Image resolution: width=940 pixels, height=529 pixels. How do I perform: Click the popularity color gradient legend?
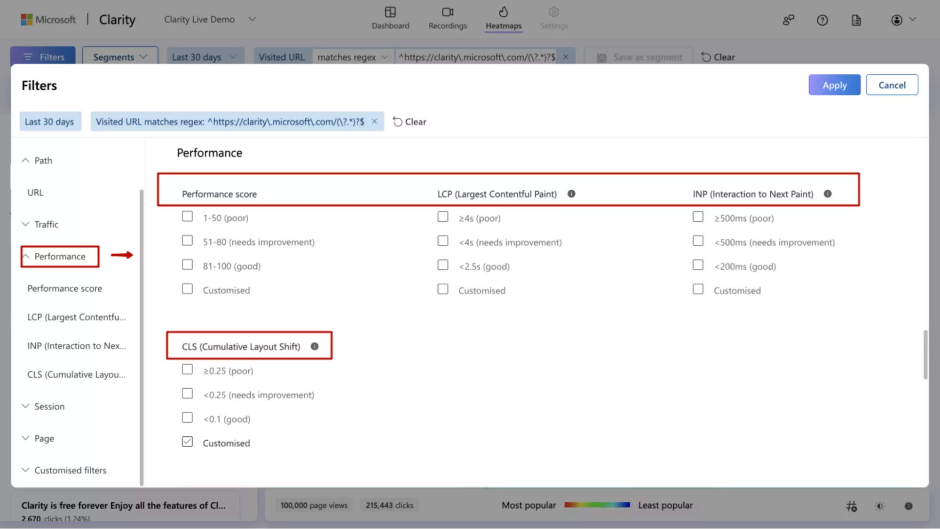[597, 505]
